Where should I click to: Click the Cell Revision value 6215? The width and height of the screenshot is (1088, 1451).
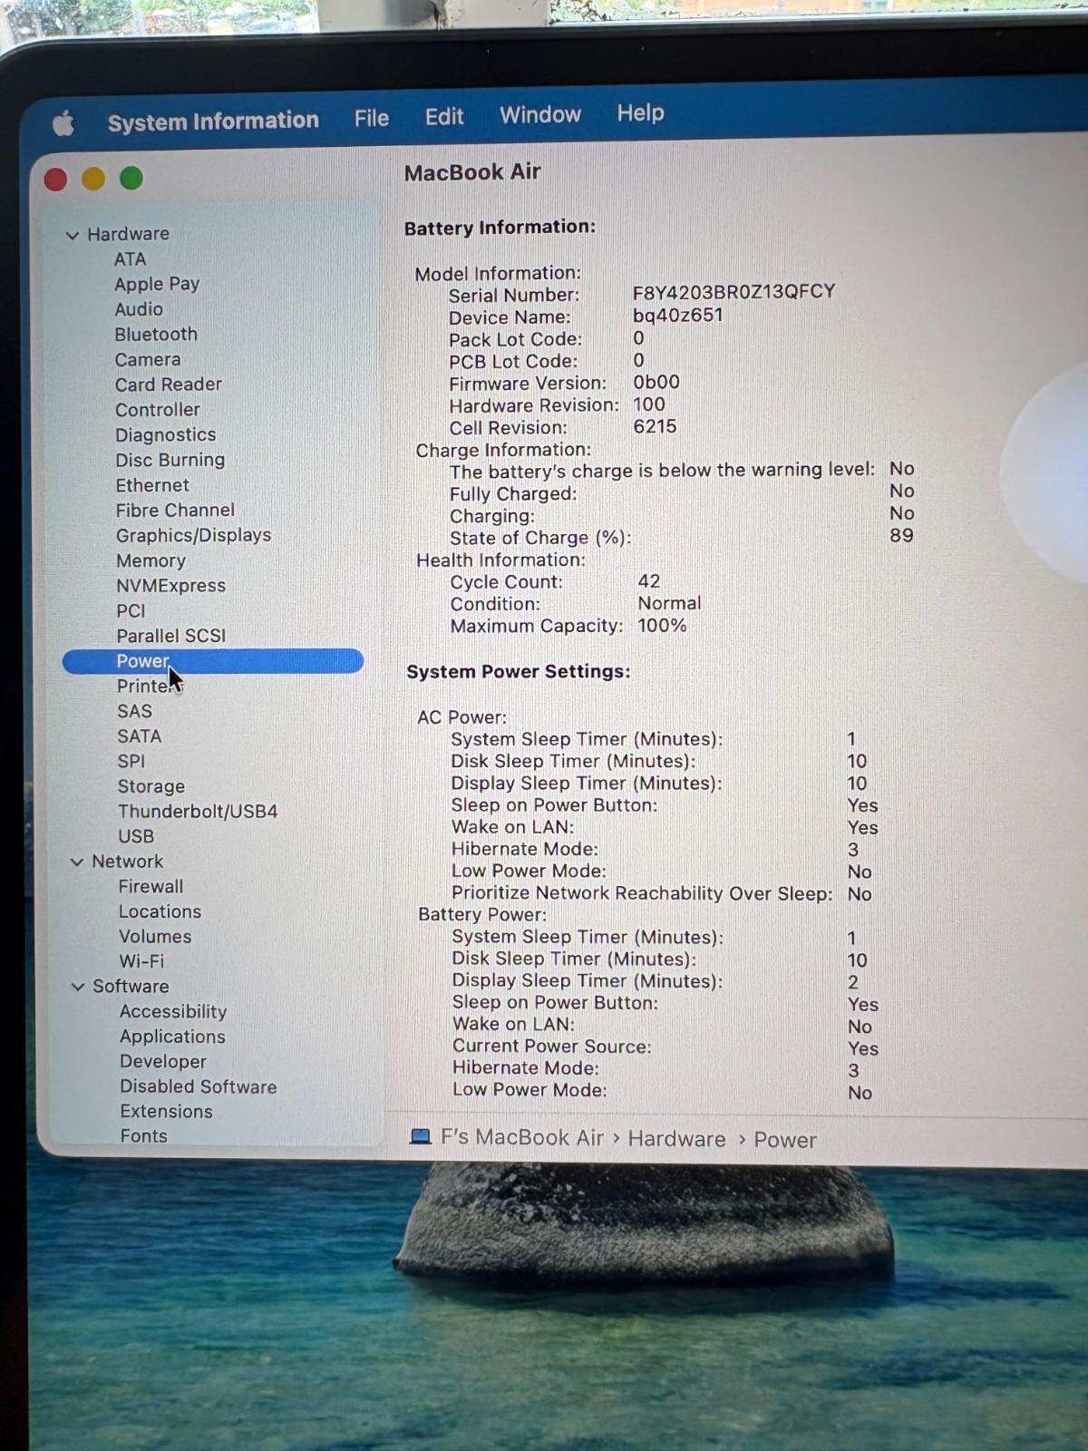coord(655,426)
